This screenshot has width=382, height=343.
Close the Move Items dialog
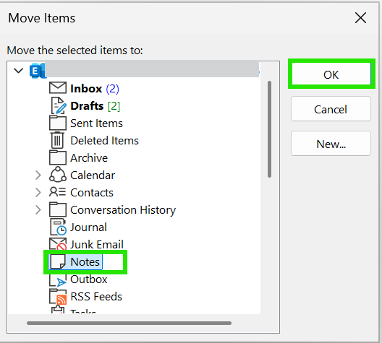360,18
